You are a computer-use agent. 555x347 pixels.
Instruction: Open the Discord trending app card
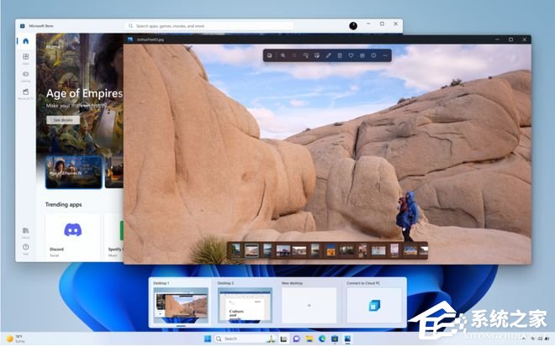pyautogui.click(x=72, y=236)
